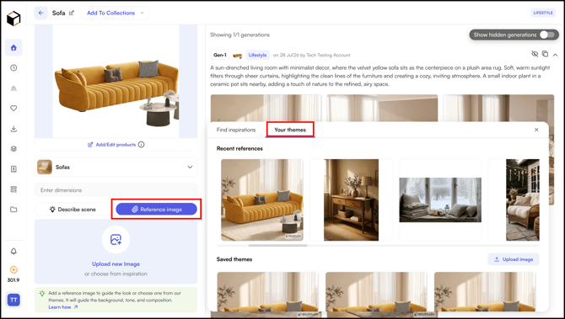This screenshot has height=319, width=565.
Task: Open the Sofas category dropdown
Action: (116, 167)
